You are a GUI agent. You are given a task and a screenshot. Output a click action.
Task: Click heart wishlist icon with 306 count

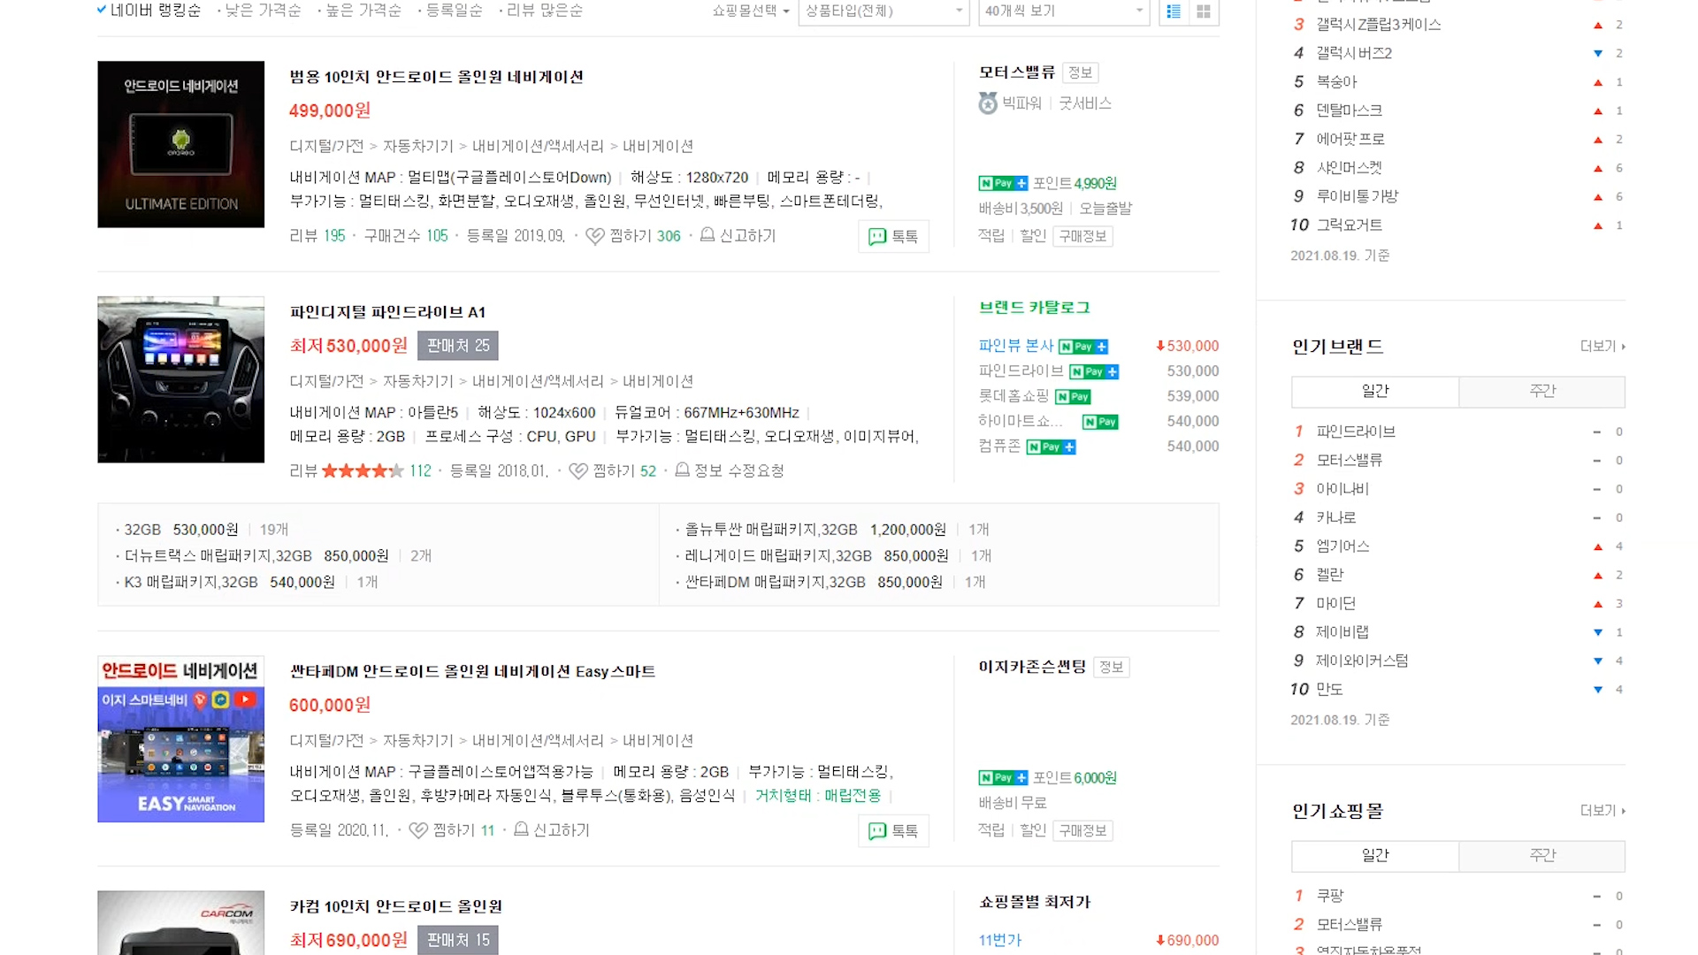(595, 236)
